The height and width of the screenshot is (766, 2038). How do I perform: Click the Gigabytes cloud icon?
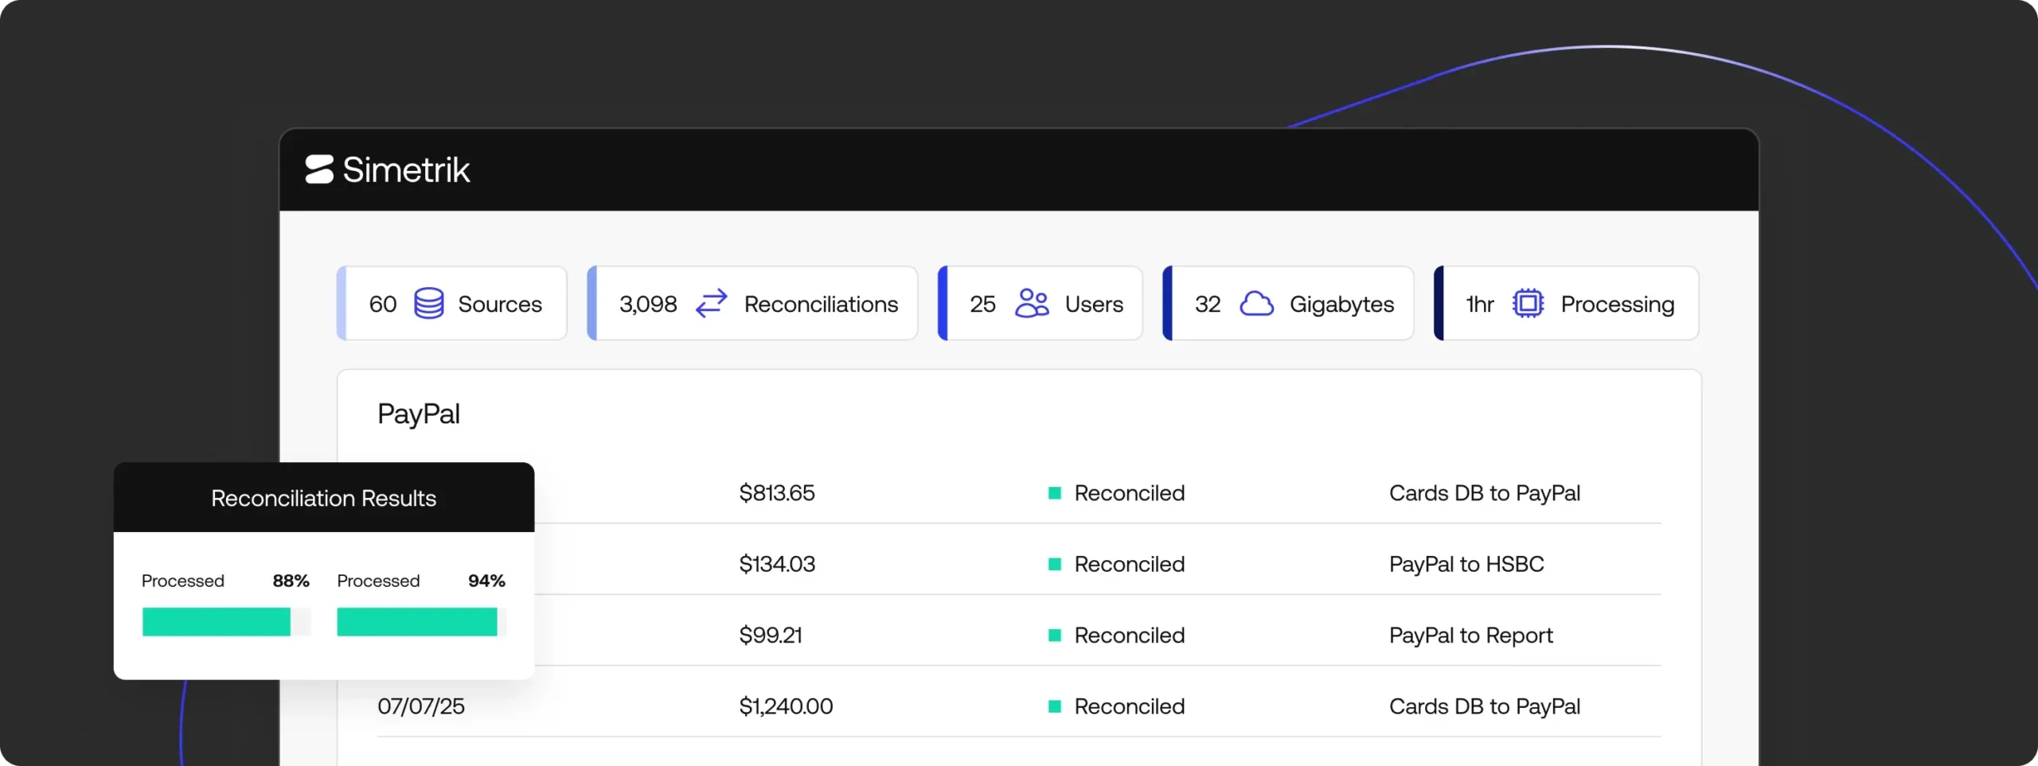1256,303
